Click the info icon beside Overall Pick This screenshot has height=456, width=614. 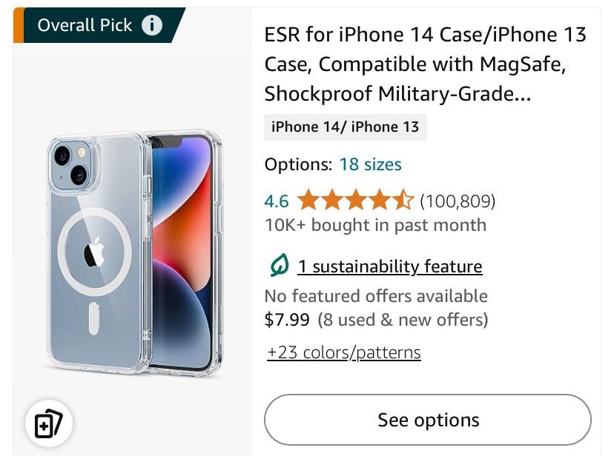click(x=151, y=25)
